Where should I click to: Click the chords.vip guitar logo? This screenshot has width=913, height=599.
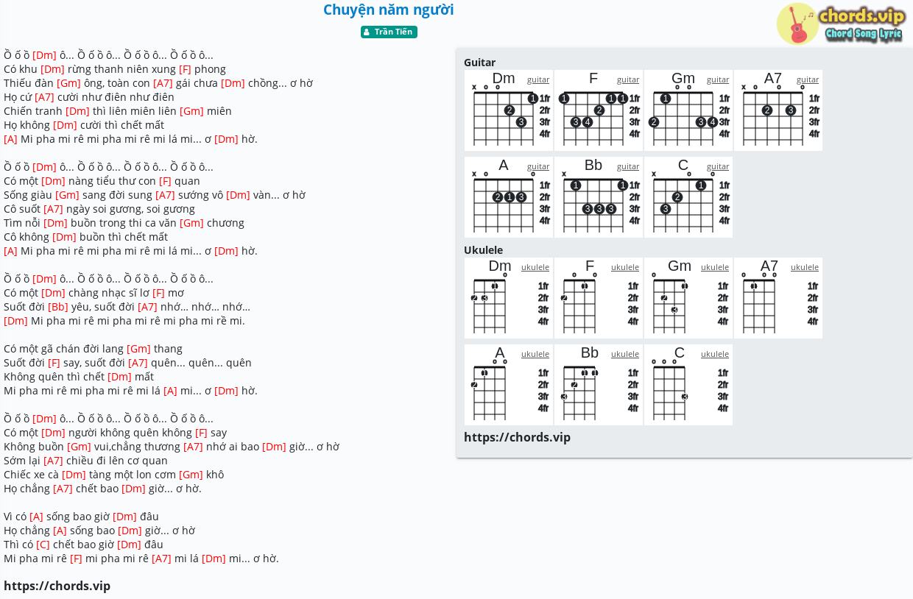[x=841, y=24]
